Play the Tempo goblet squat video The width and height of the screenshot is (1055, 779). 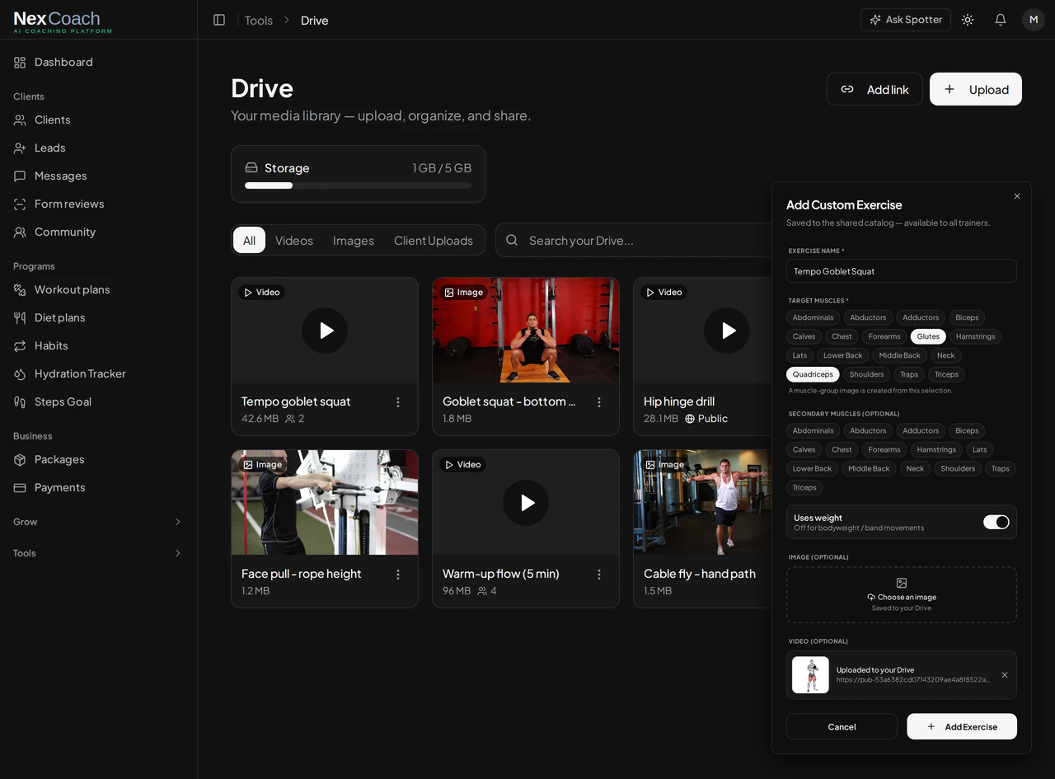tap(325, 331)
